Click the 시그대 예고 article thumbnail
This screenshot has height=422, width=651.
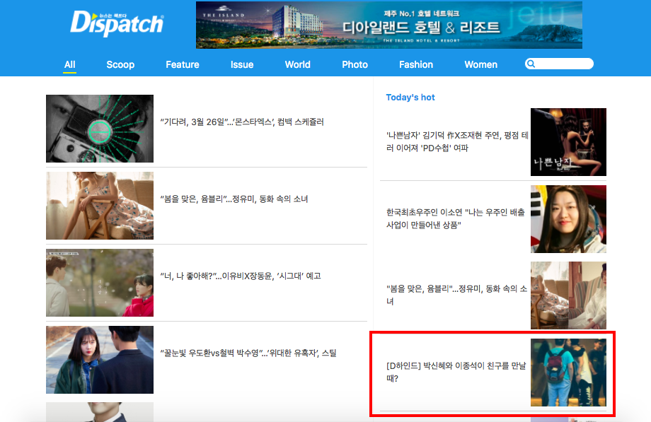(100, 283)
